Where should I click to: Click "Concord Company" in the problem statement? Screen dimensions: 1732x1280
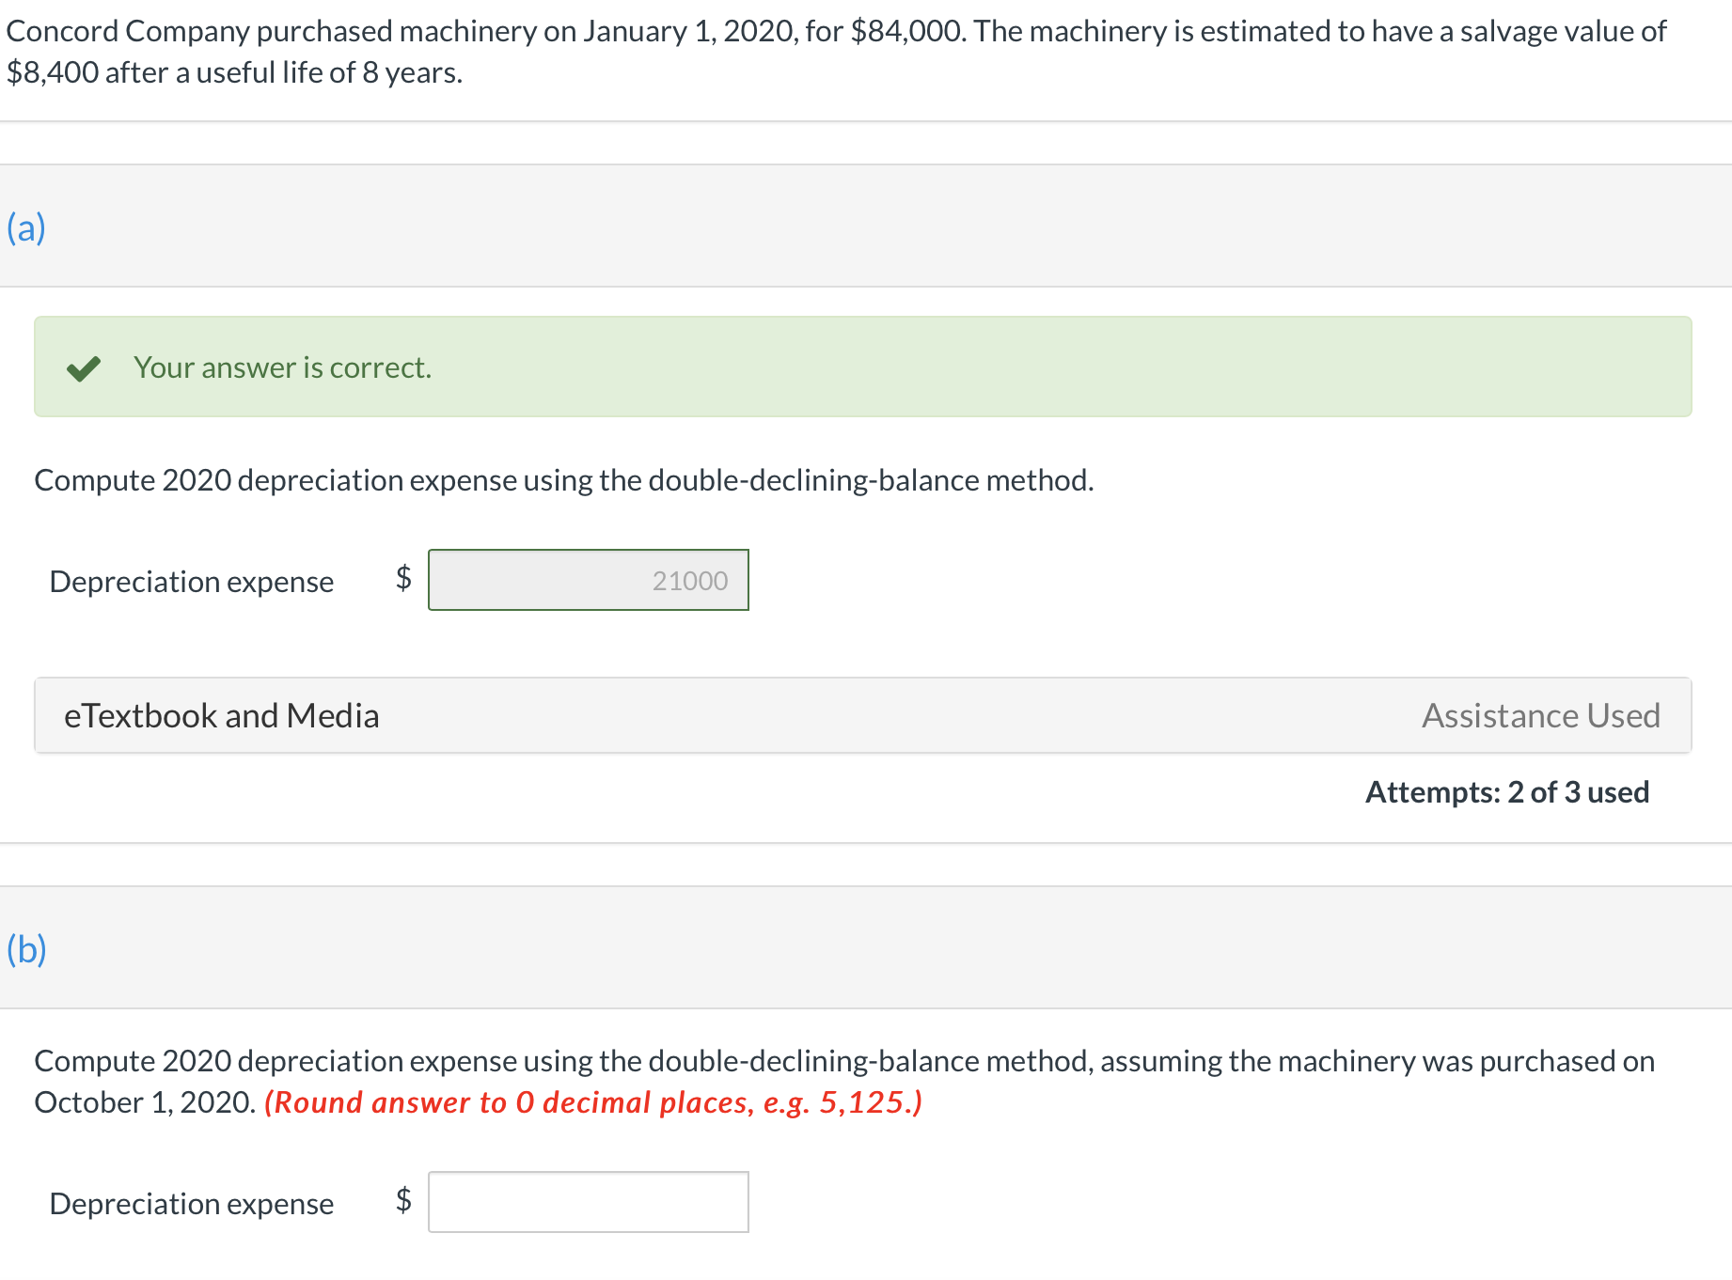[128, 31]
